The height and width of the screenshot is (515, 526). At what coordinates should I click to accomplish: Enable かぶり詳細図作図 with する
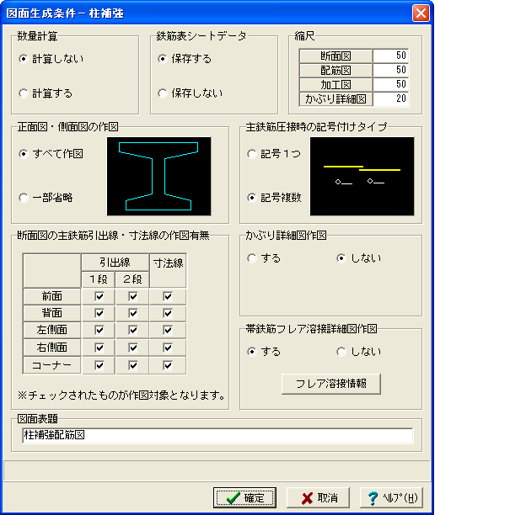coord(264,258)
